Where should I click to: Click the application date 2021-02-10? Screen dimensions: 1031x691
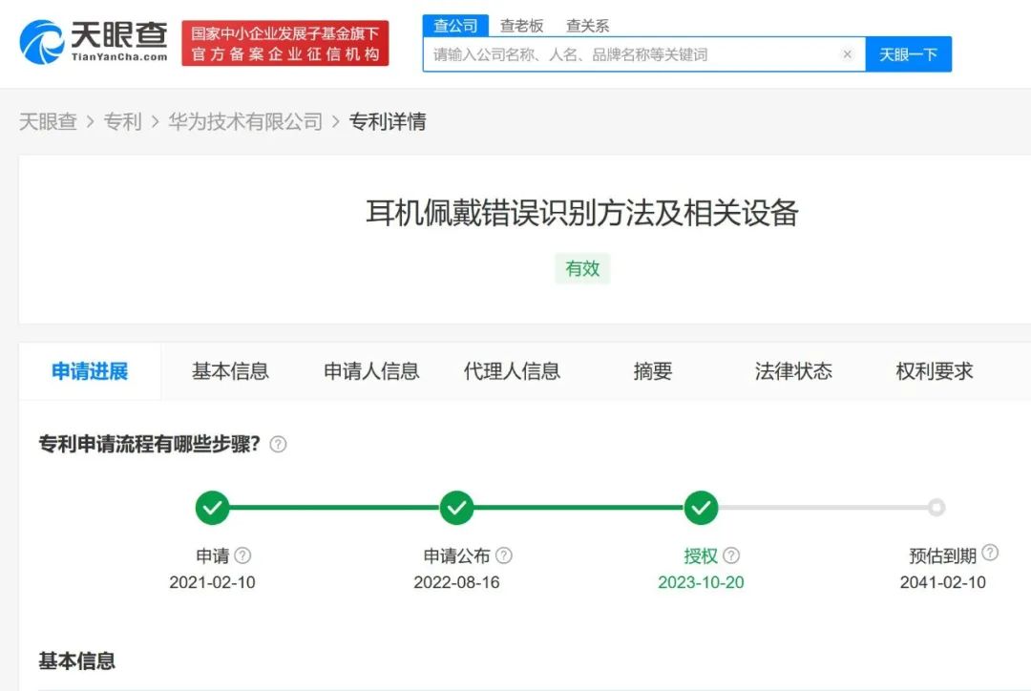click(x=212, y=582)
